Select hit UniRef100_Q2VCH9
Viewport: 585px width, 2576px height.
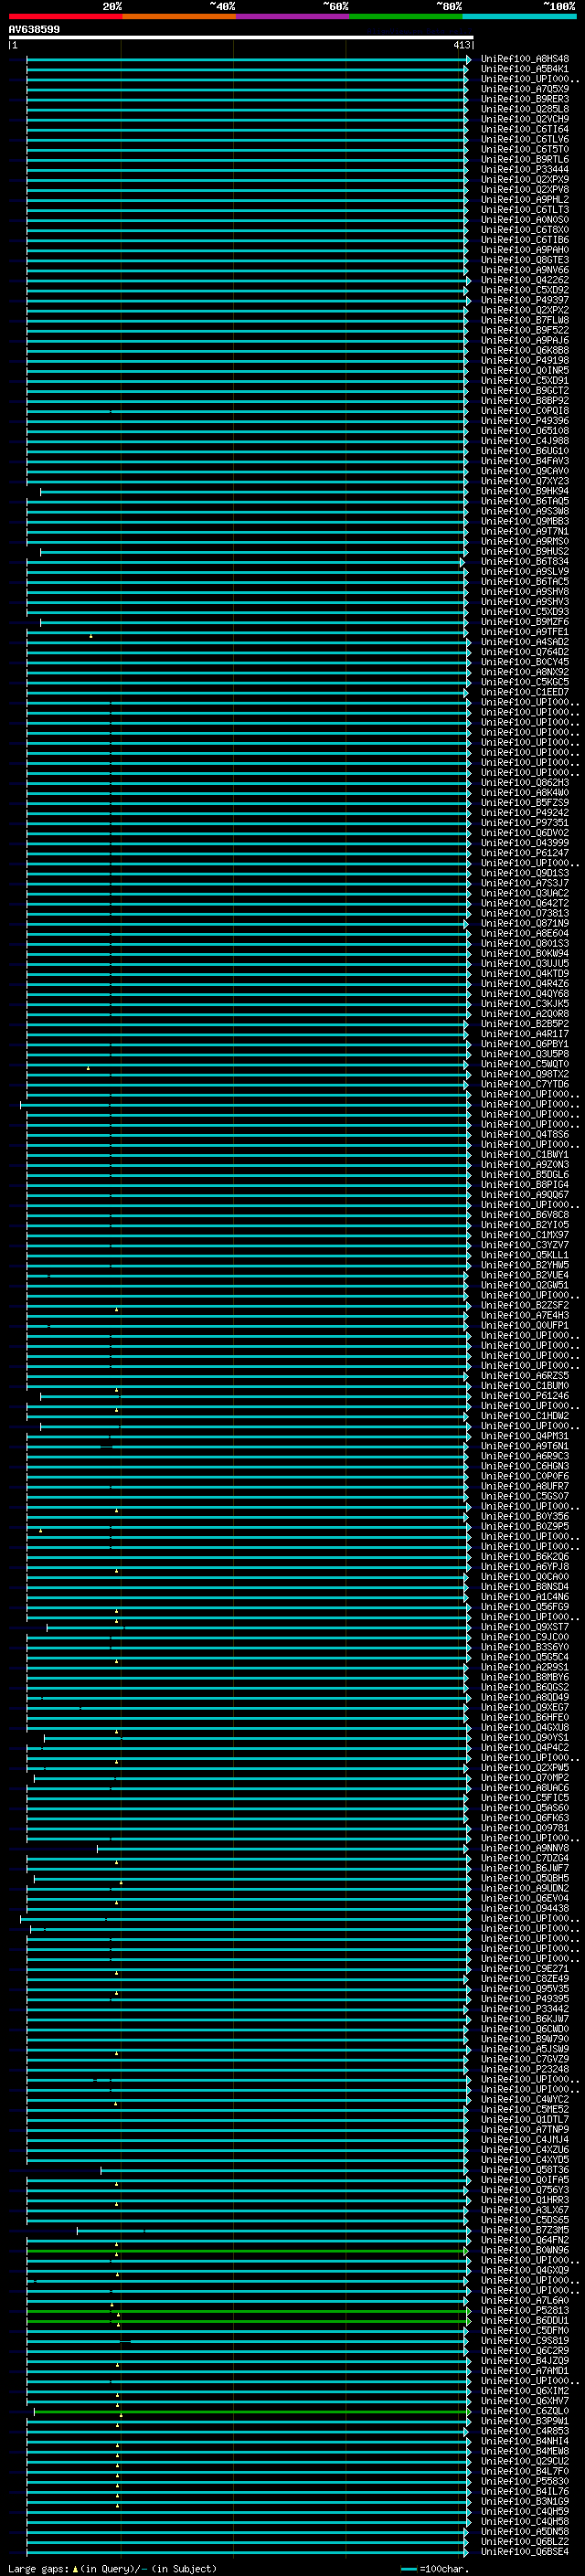[524, 119]
